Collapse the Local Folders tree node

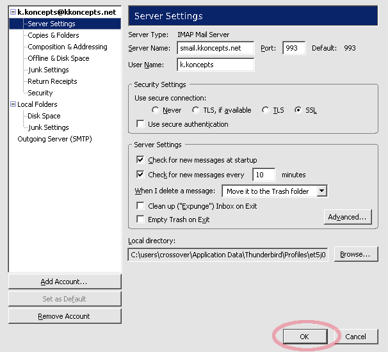[x=13, y=104]
